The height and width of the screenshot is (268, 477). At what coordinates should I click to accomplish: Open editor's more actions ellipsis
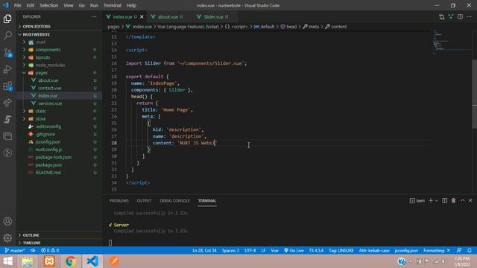pyautogui.click(x=469, y=16)
